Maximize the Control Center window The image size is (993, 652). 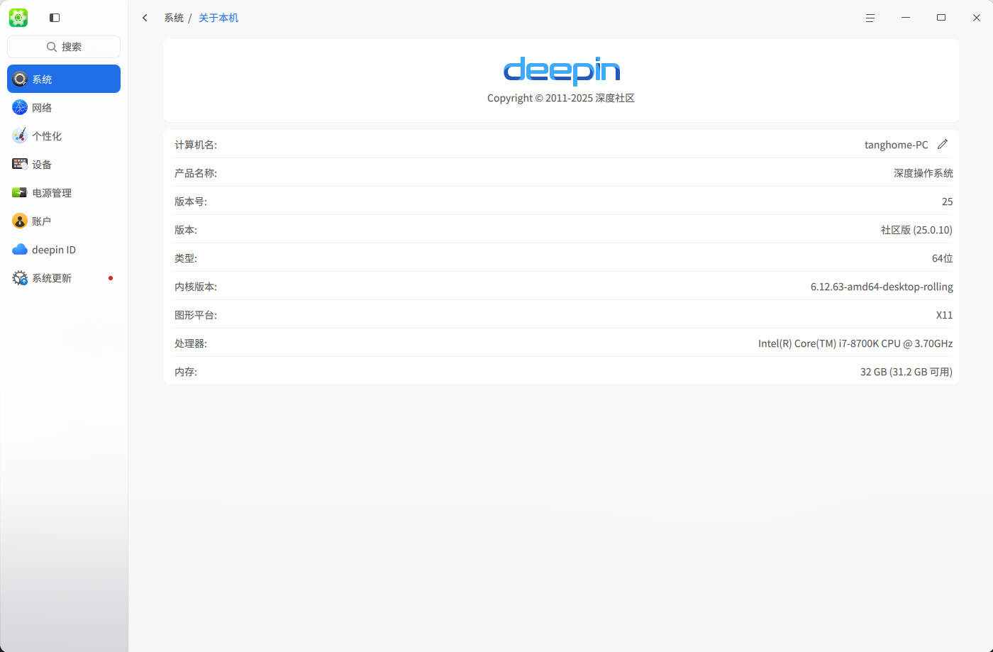point(941,18)
